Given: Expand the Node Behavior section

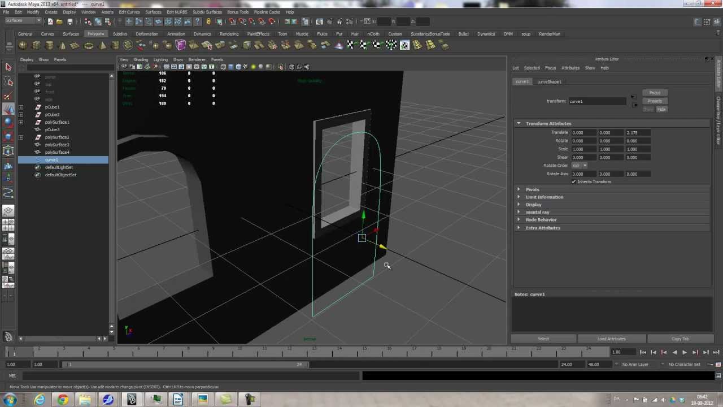Looking at the screenshot, I should click(519, 219).
